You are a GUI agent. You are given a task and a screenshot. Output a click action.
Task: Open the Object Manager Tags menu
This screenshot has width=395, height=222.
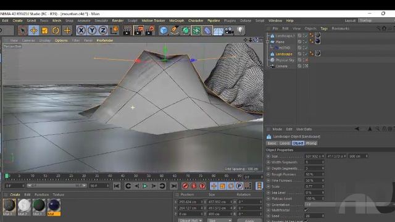pos(324,28)
